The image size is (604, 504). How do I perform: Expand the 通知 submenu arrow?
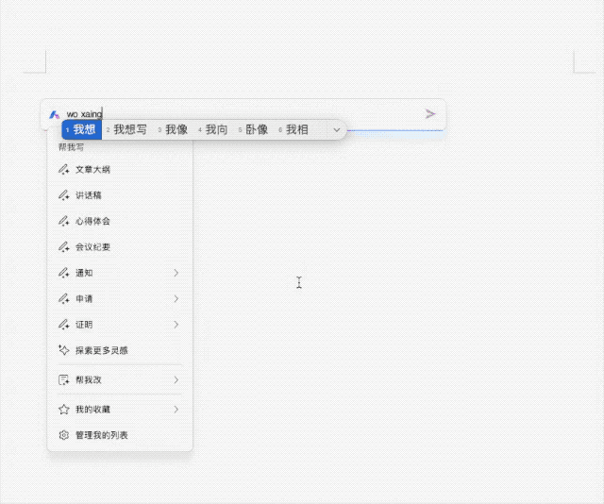point(176,273)
